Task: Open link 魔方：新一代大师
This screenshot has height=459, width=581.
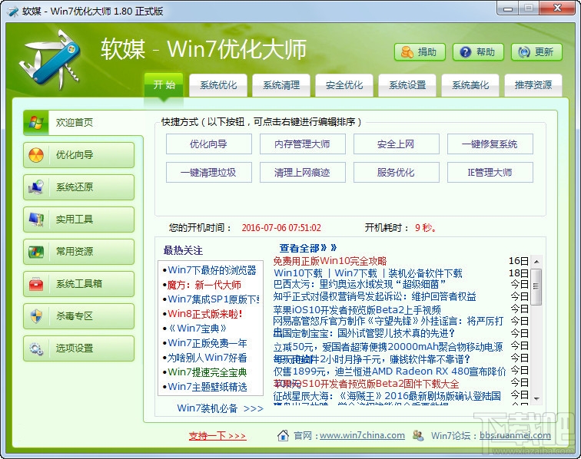Action: (204, 285)
